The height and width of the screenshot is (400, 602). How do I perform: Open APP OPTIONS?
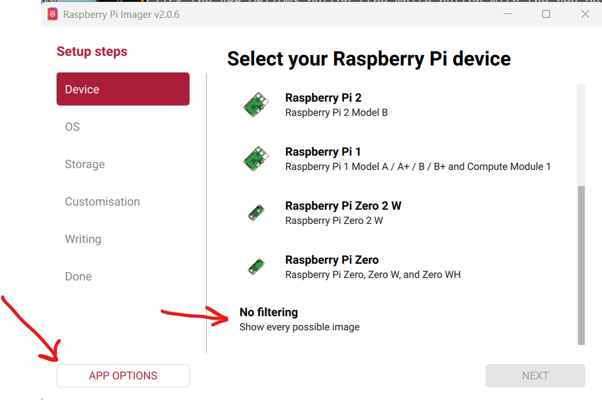click(x=123, y=375)
